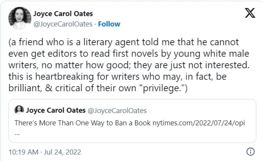Click the quoted tweet's Joyce Carol Oates name

pyautogui.click(x=56, y=110)
